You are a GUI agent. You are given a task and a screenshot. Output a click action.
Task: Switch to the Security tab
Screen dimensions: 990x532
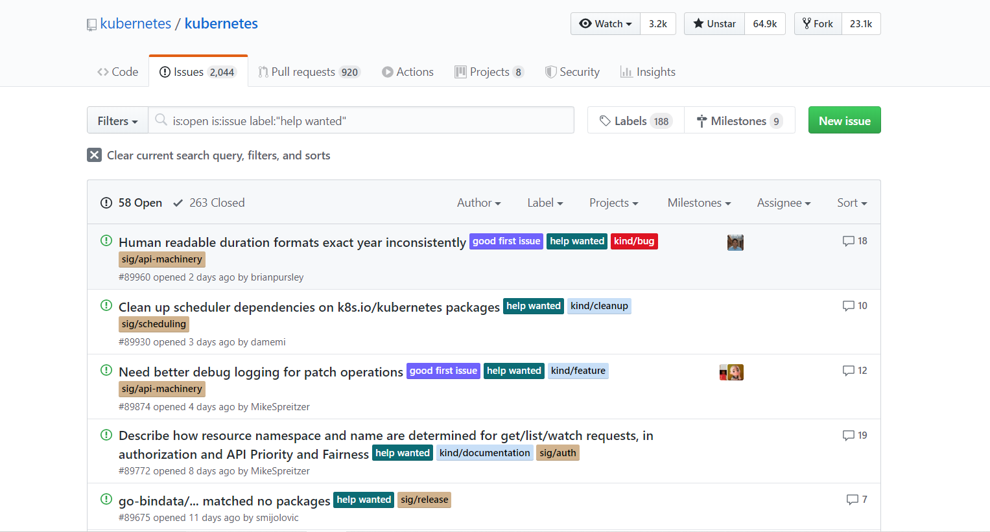click(x=572, y=72)
